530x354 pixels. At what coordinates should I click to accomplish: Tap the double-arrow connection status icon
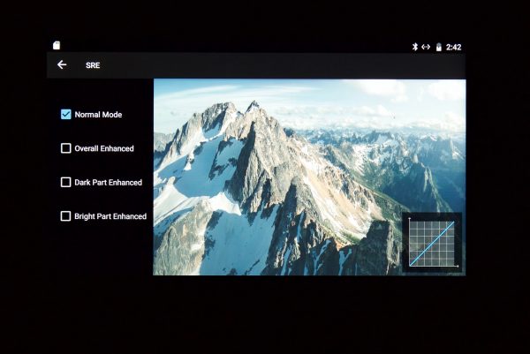point(426,47)
